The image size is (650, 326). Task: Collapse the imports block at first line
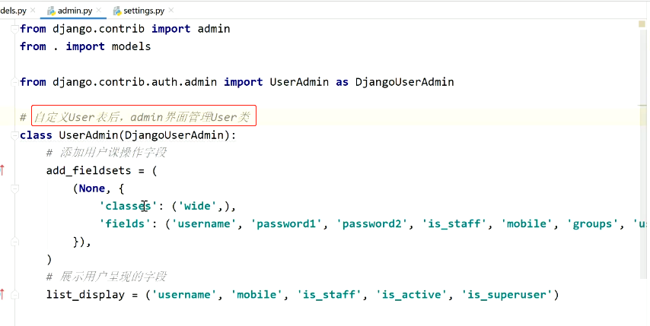[x=14, y=29]
